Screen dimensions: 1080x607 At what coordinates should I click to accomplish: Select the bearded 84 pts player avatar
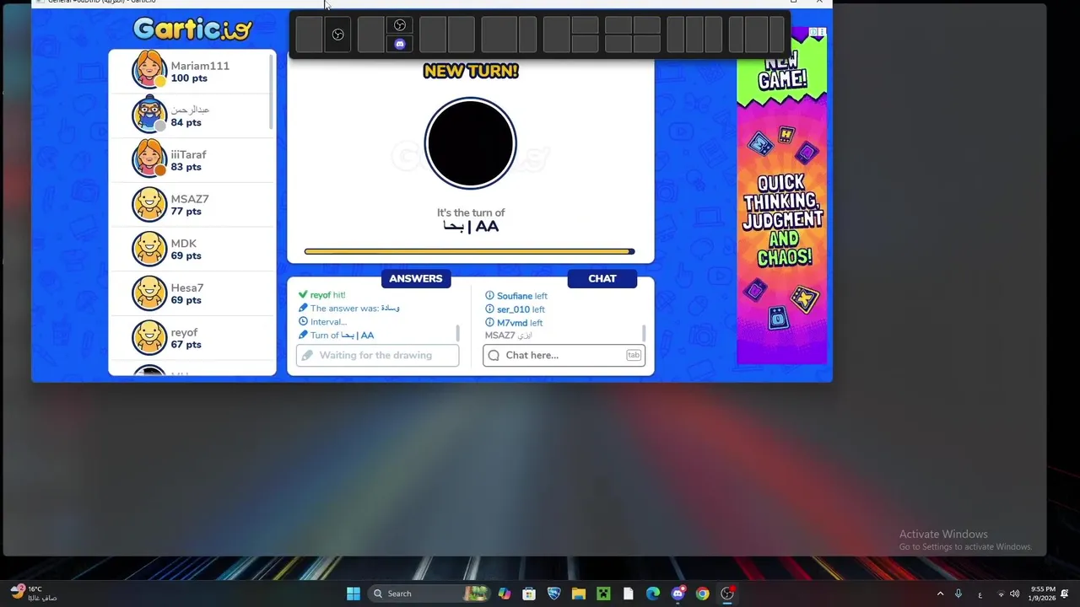(x=149, y=114)
